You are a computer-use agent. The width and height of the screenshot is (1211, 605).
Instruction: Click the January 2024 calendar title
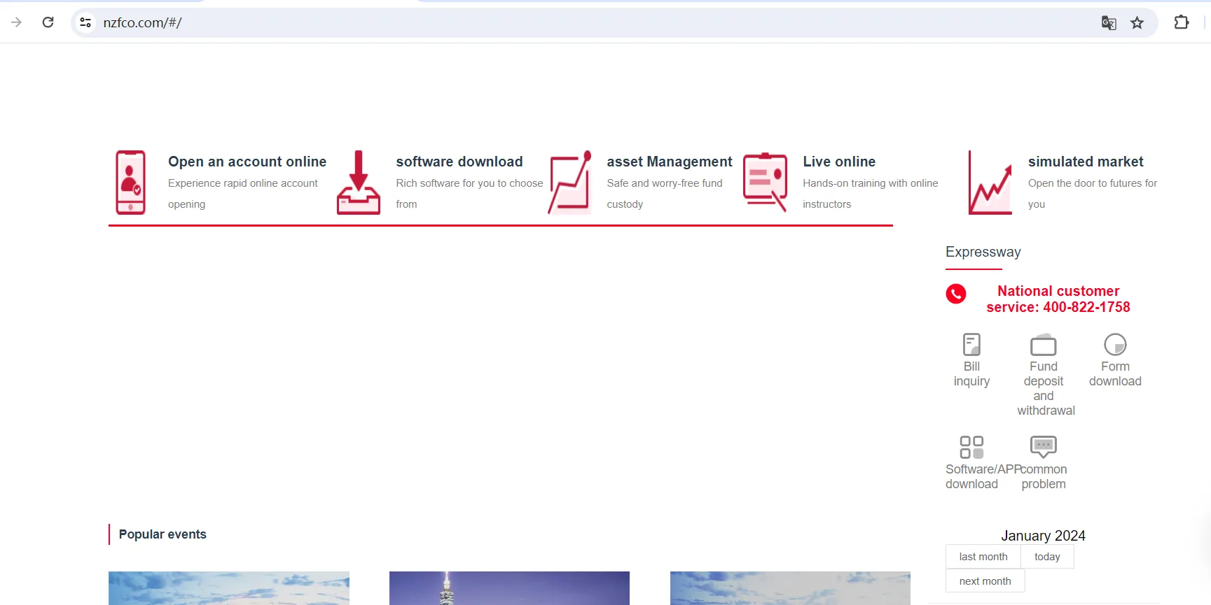(1043, 536)
